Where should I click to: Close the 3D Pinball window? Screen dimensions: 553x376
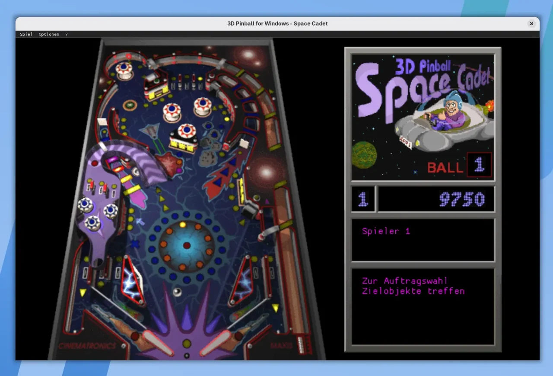click(x=531, y=23)
